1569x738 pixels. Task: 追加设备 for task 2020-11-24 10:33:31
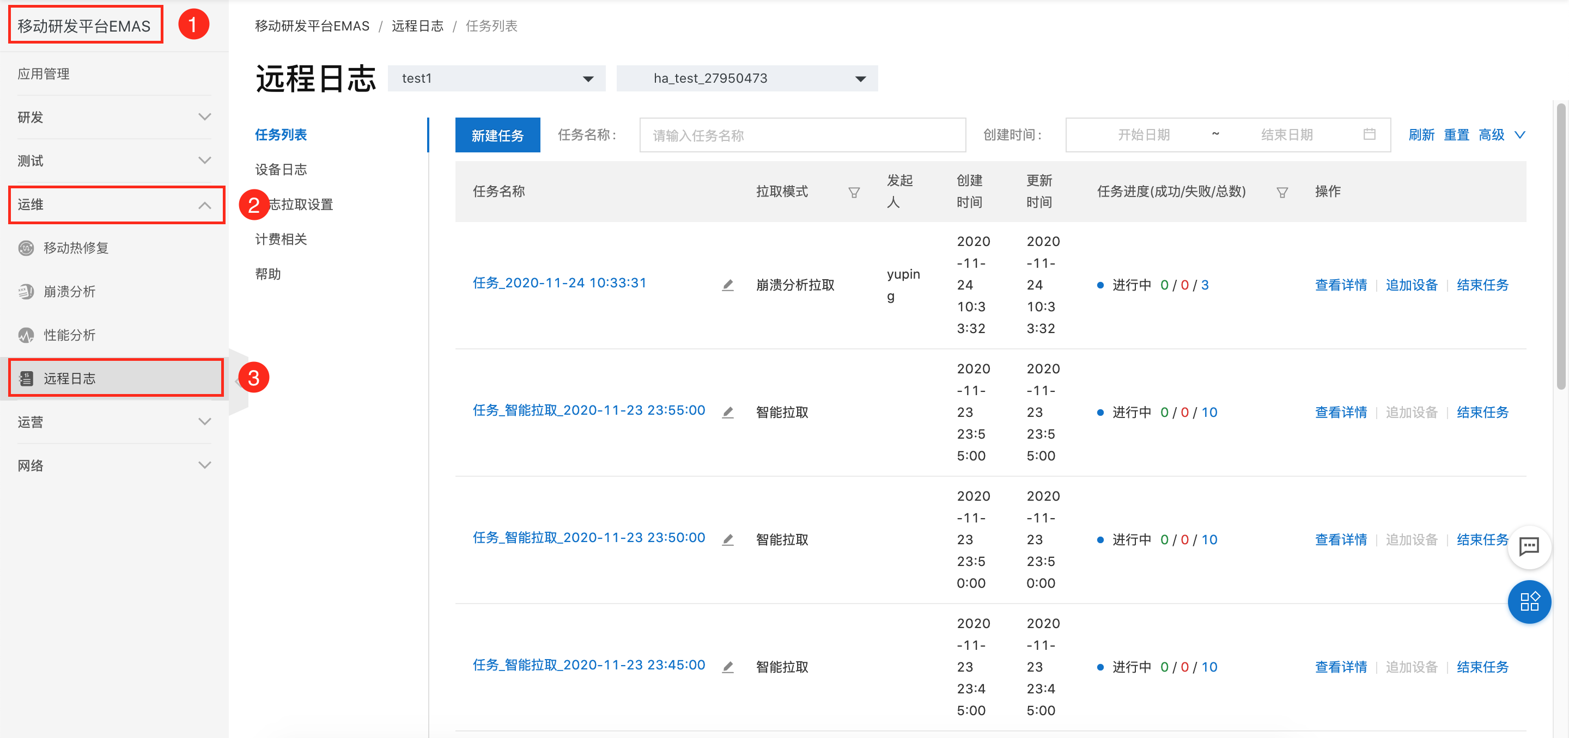[x=1411, y=285]
